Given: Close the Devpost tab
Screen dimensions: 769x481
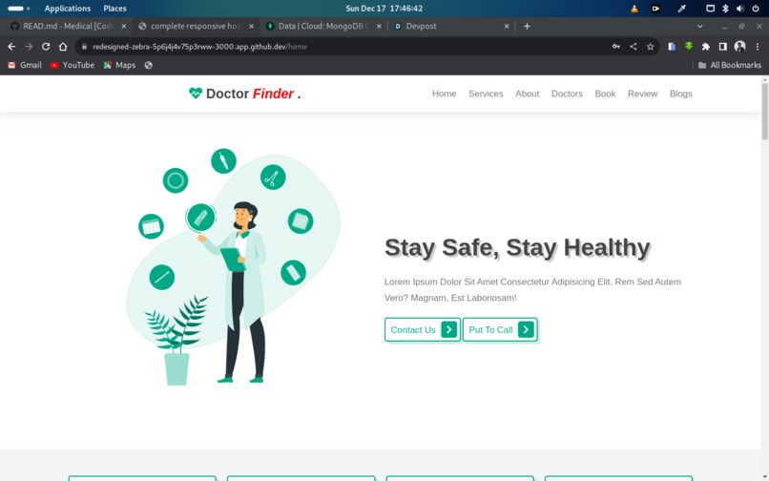Looking at the screenshot, I should [507, 26].
